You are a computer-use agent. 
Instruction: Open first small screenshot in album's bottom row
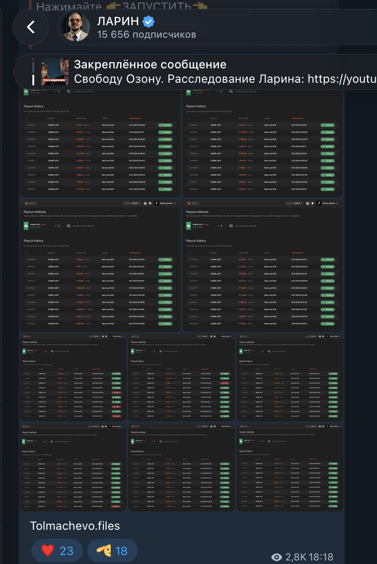pos(73,467)
